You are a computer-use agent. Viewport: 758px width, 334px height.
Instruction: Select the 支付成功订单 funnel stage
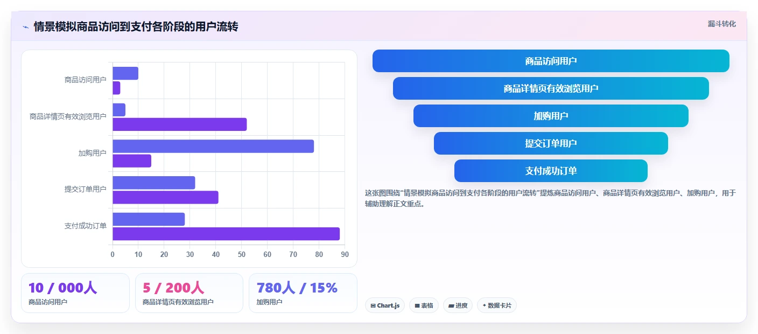coord(551,171)
